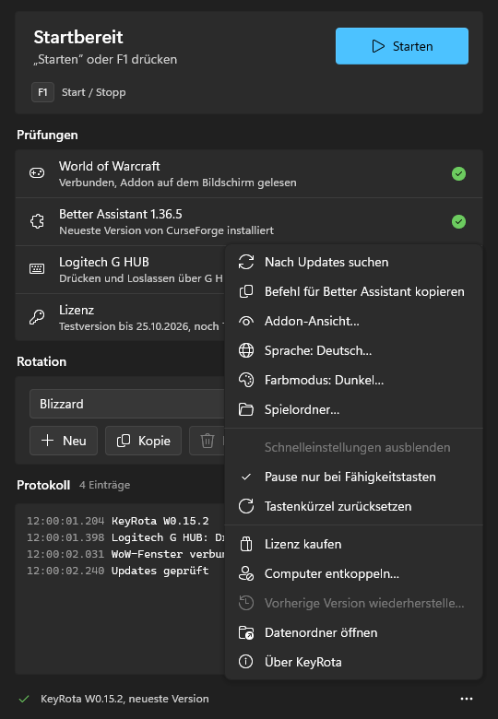The image size is (498, 719).
Task: Choose Befehl für Better Assistant kopieren
Action: pos(353,291)
